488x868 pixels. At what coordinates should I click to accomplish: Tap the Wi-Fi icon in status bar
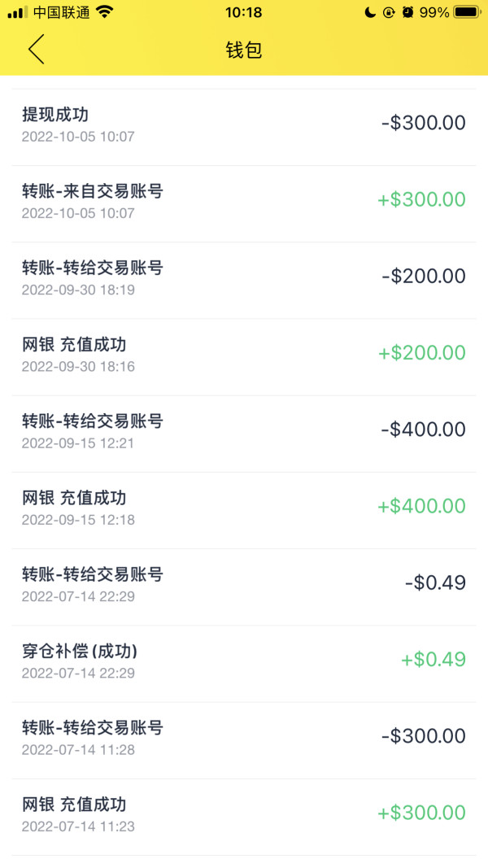[104, 12]
